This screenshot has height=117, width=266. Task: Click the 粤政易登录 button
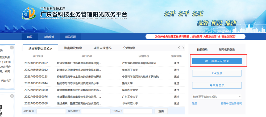click(x=217, y=85)
